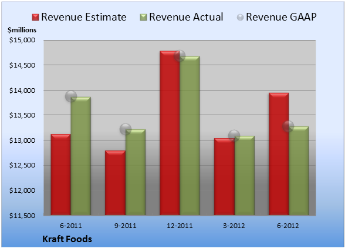Click the 3-2012 quarter label

(x=234, y=226)
